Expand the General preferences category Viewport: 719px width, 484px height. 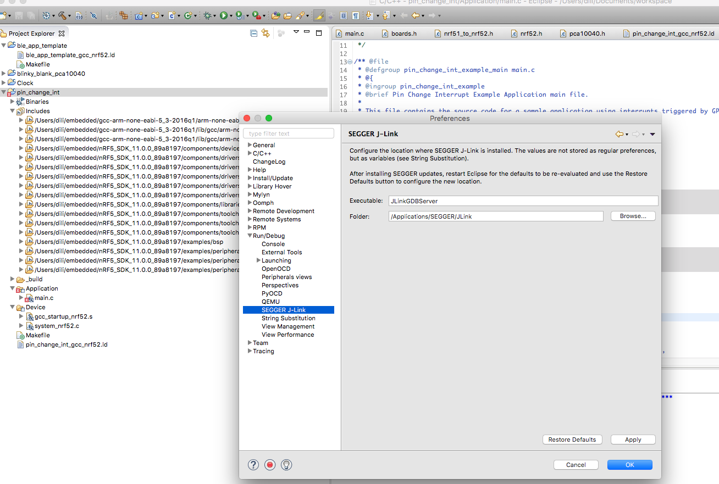click(x=250, y=145)
